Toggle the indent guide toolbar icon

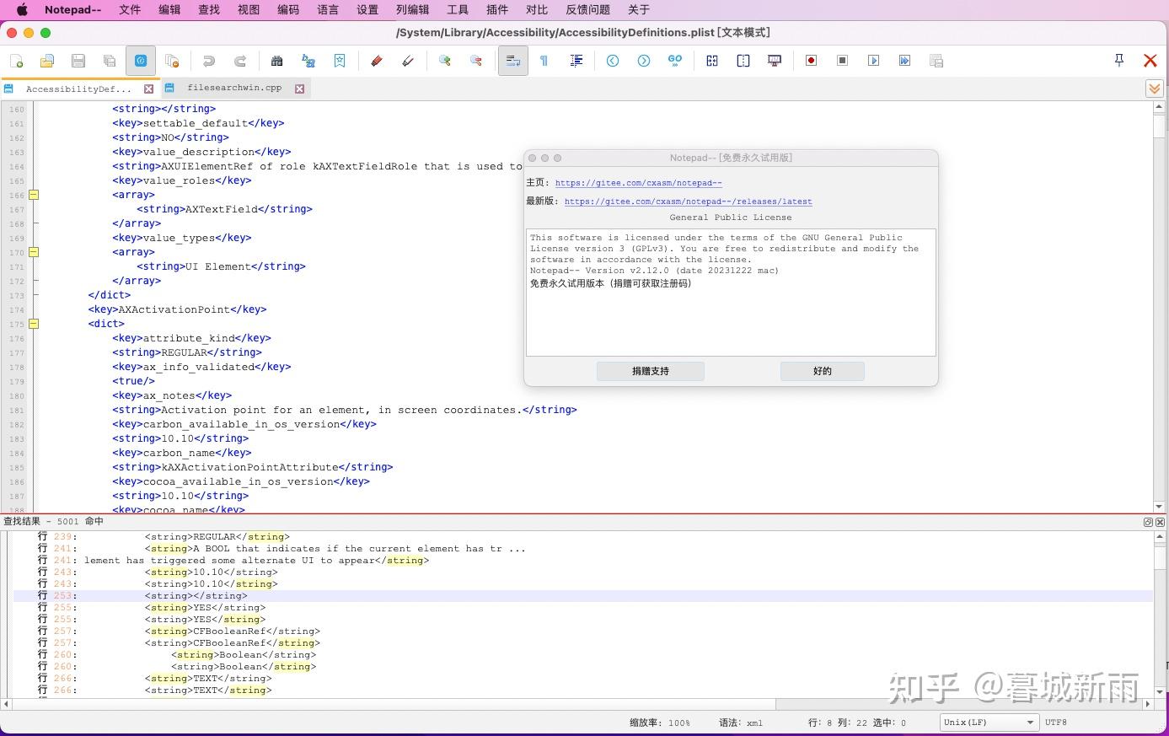click(576, 61)
